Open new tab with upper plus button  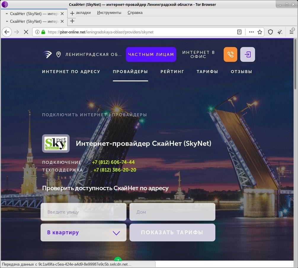(x=72, y=13)
